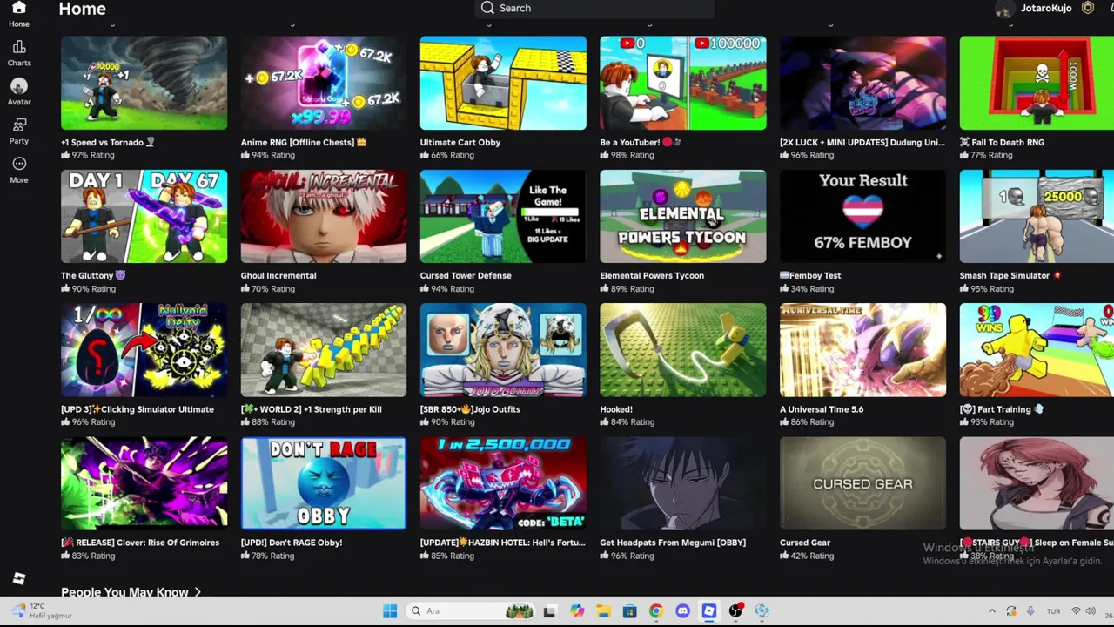This screenshot has width=1114, height=627.
Task: Click the '42% Rating' under Cursed Gear
Action: point(812,556)
